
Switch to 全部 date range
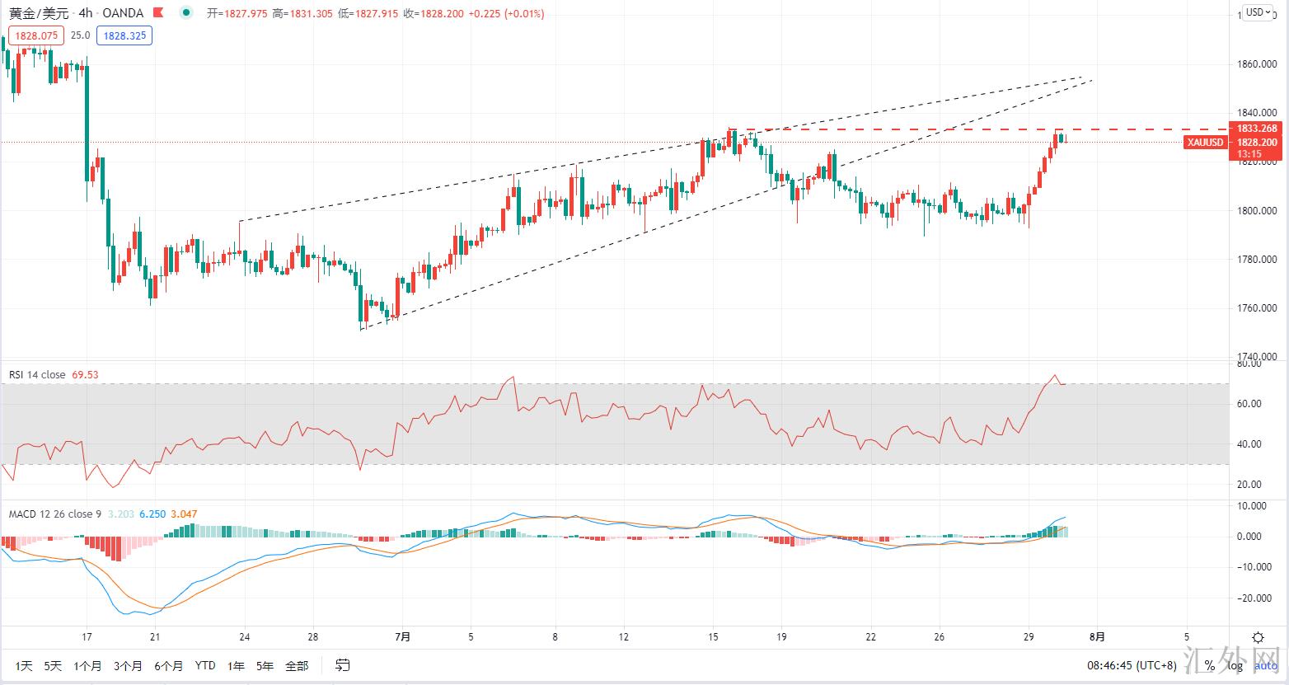point(297,665)
